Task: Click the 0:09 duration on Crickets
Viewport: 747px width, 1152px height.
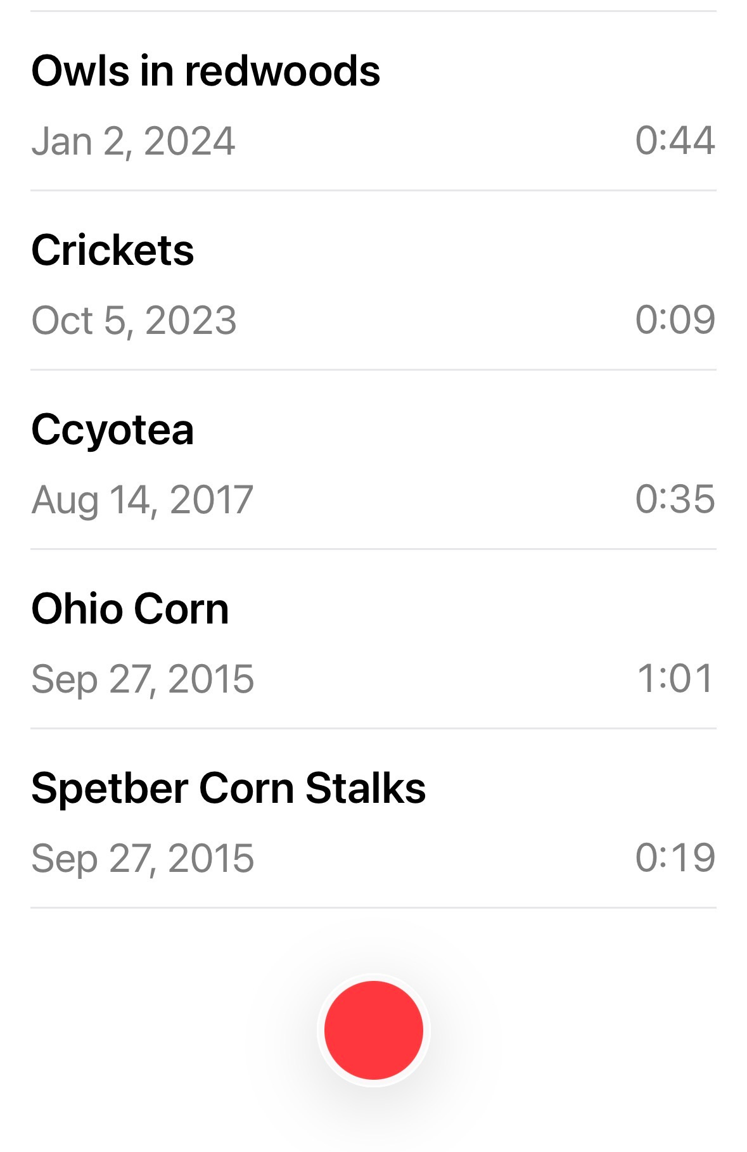Action: tap(675, 319)
